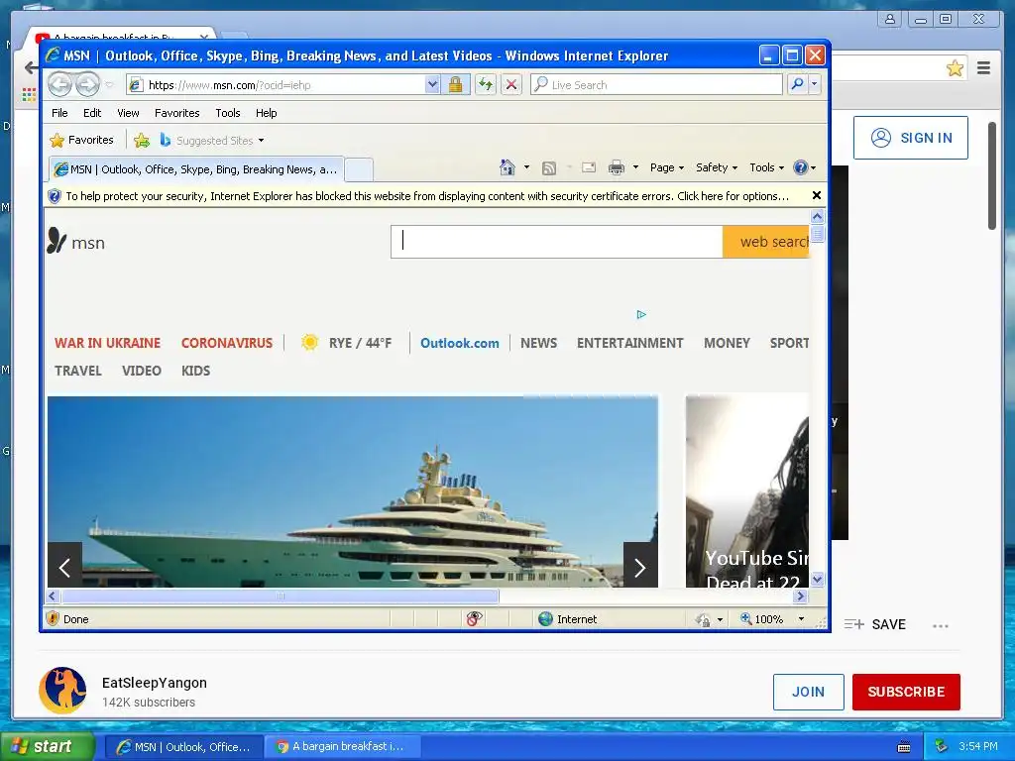Expand the address bar dropdown

(x=432, y=84)
